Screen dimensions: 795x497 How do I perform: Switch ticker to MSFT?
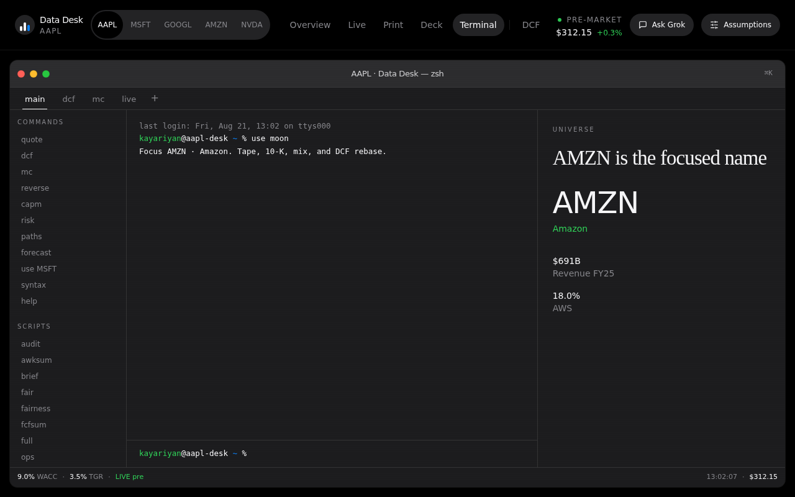click(x=140, y=25)
